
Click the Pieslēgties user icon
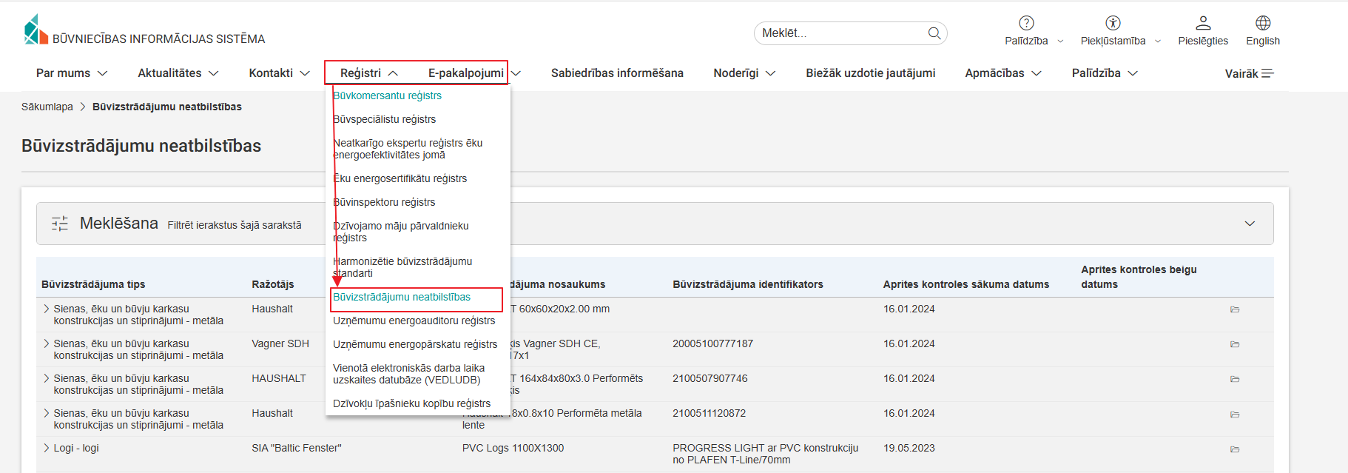(x=1204, y=23)
